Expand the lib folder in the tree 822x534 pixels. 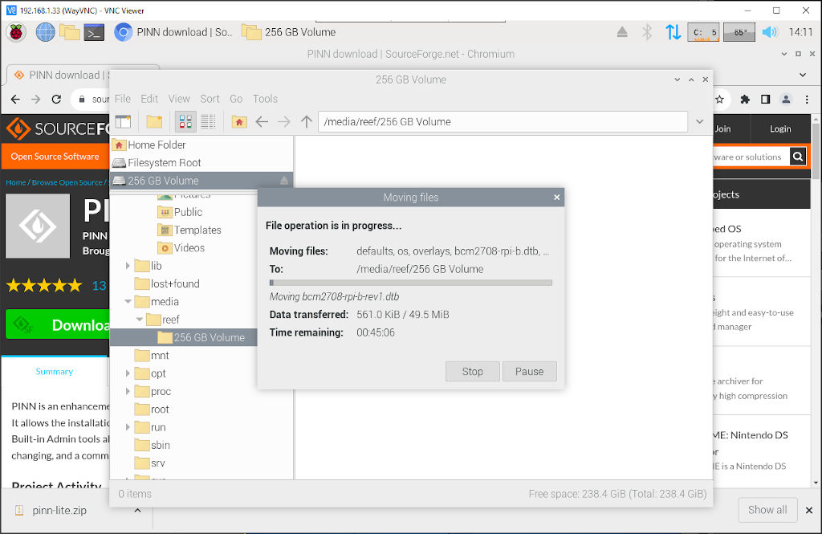click(128, 266)
